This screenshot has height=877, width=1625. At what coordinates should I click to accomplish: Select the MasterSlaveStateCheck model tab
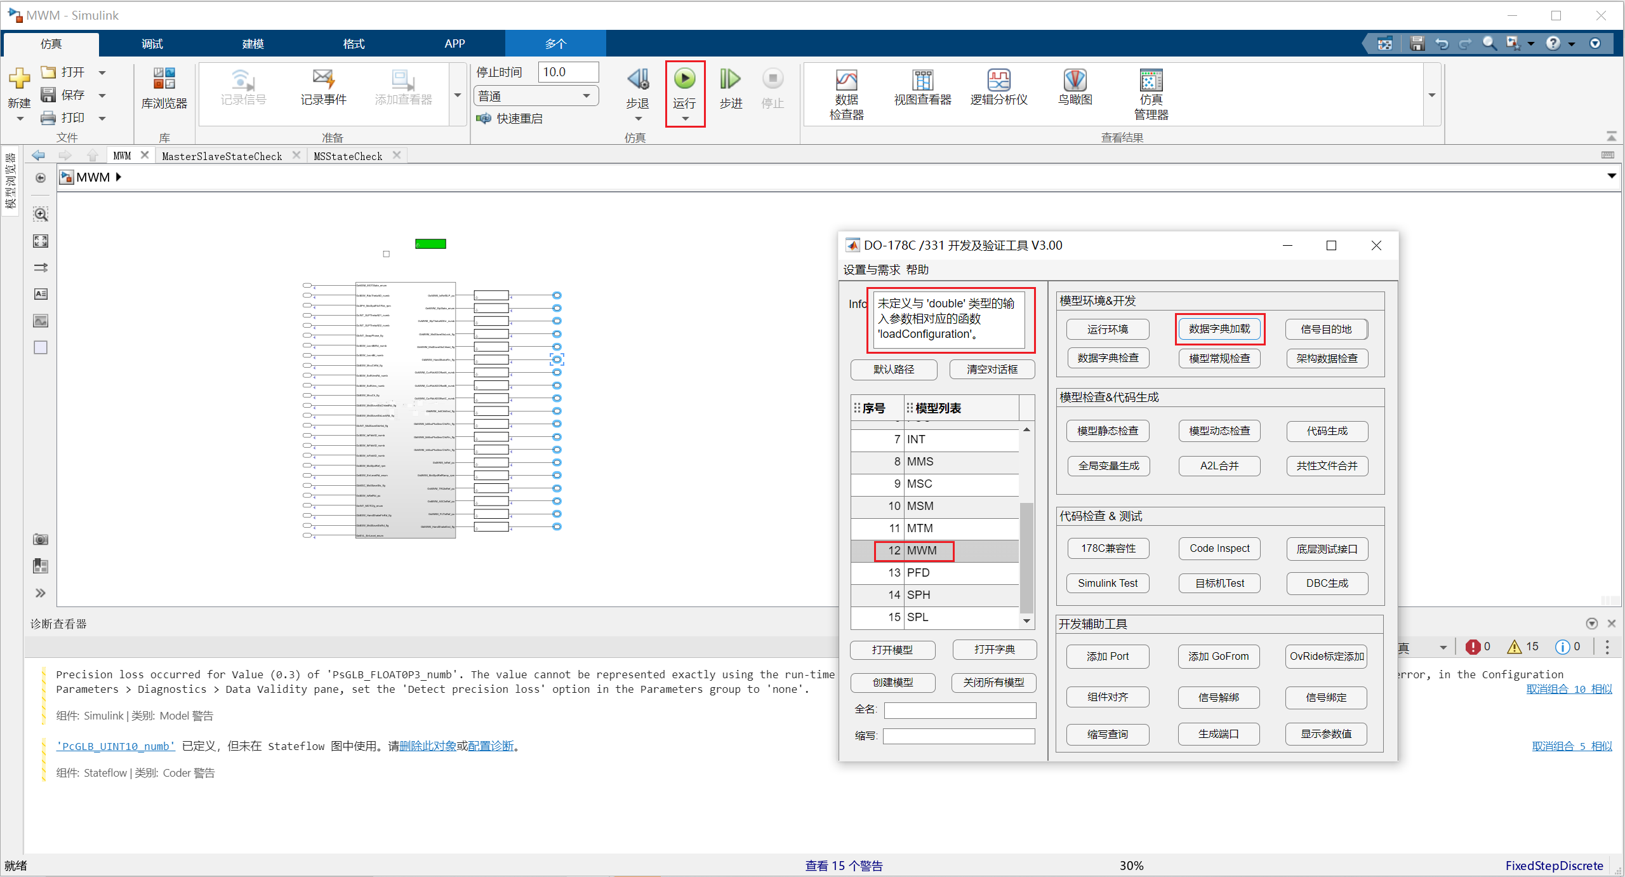tap(222, 156)
